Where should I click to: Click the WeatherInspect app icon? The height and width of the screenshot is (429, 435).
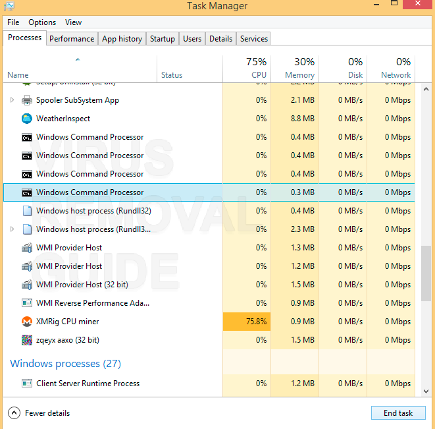pos(27,119)
